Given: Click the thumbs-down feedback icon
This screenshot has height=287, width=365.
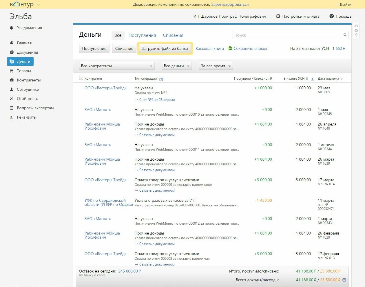Looking at the screenshot, I should pyautogui.click(x=356, y=35).
